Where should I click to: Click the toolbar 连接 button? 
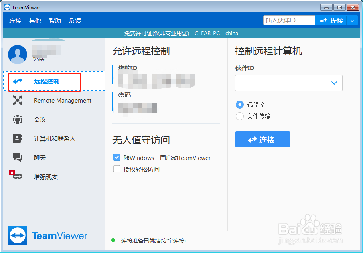point(331,21)
